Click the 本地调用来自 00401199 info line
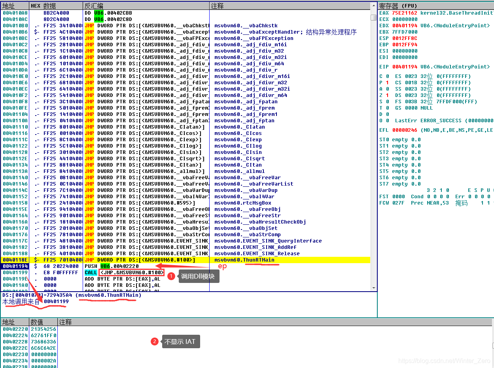494x368 pixels. tap(36, 302)
